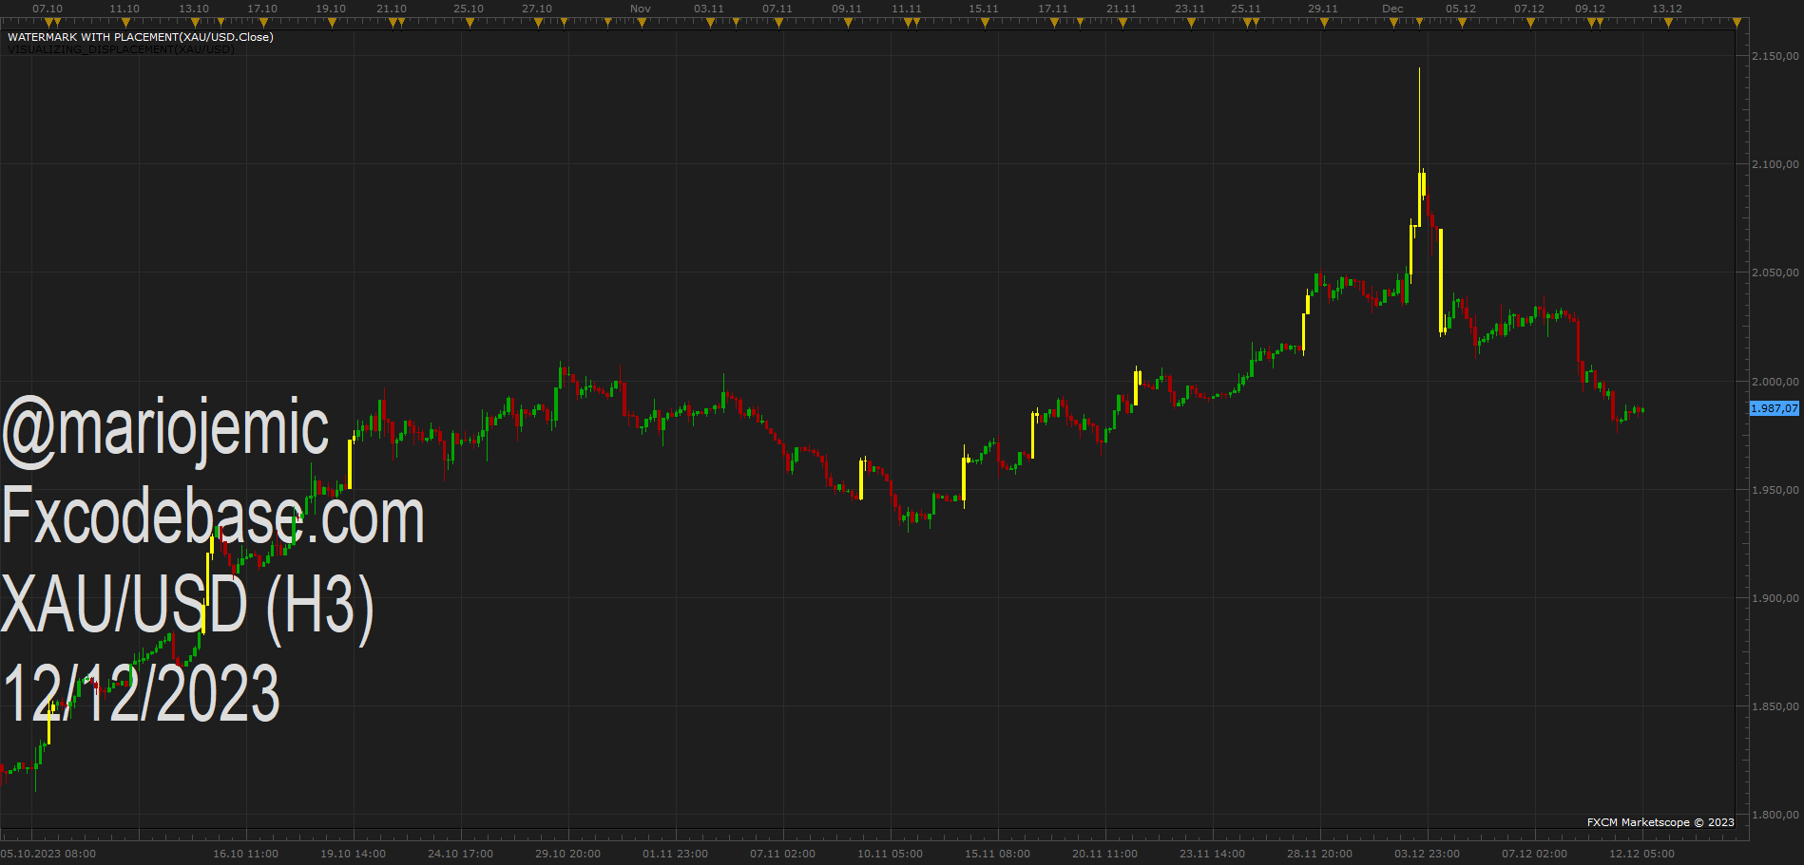1804x865 pixels.
Task: Click the 2.000,00 price axis label
Action: (x=1775, y=382)
